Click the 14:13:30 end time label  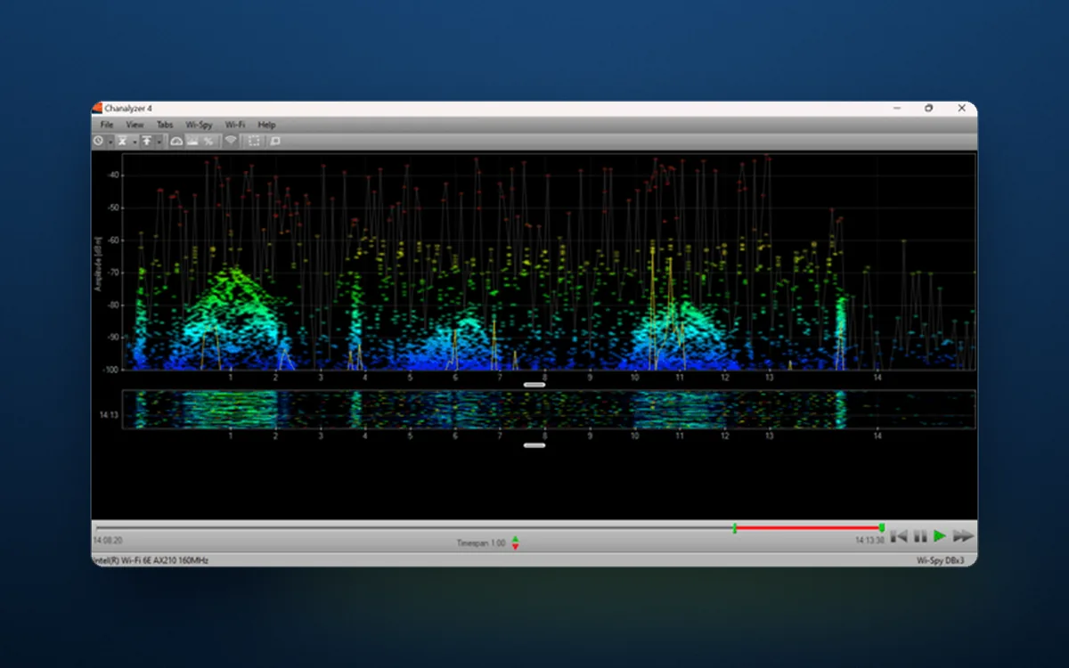pyautogui.click(x=870, y=541)
